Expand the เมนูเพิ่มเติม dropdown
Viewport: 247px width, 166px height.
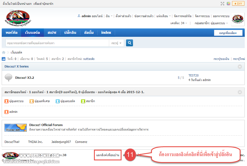pyautogui.click(x=228, y=33)
